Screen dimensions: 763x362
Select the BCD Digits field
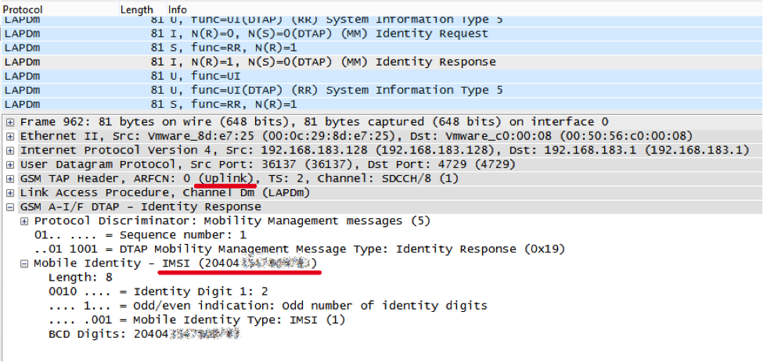[x=141, y=334]
